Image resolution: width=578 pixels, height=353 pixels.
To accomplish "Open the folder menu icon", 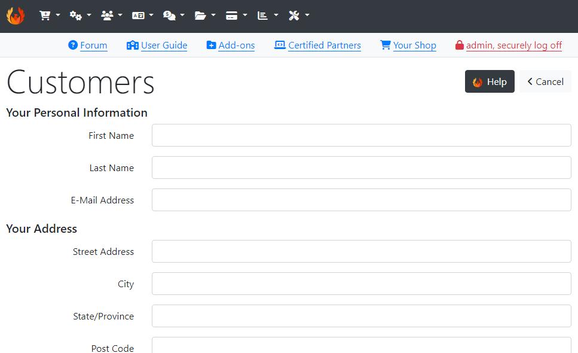I will tap(200, 16).
